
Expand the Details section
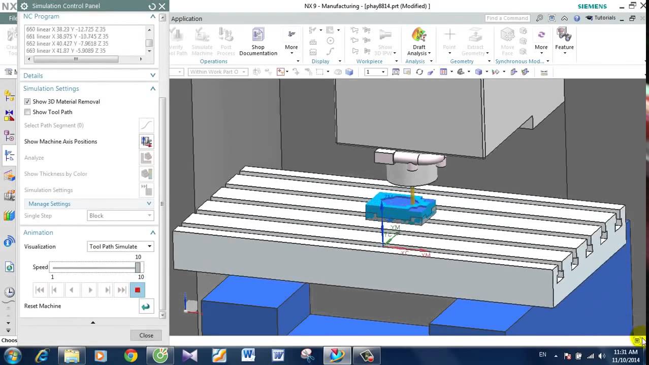point(152,76)
